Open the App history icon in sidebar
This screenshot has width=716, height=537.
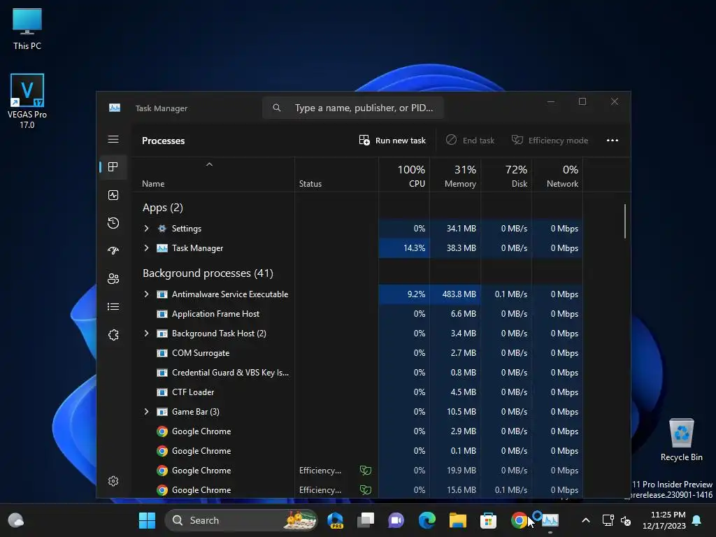[113, 223]
